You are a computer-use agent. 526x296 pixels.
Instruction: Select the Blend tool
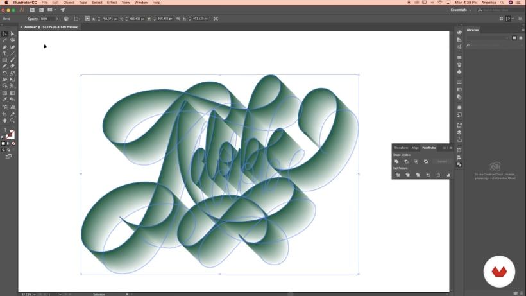[12, 100]
